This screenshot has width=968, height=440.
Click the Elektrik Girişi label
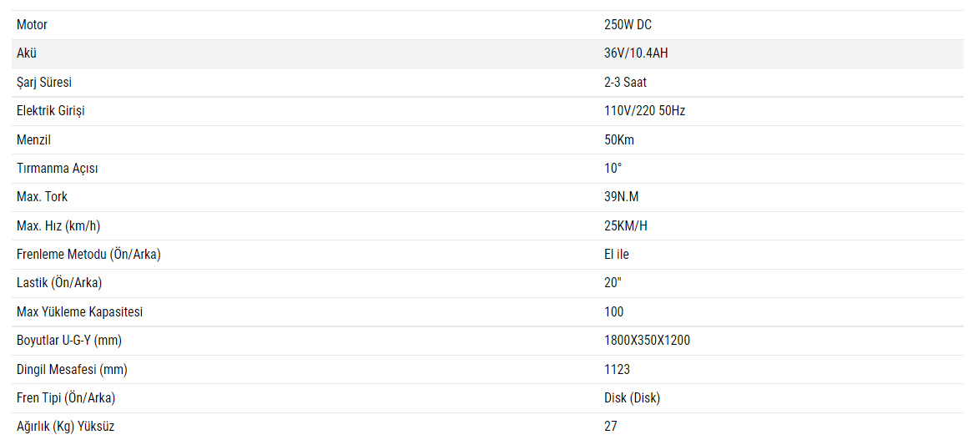click(51, 111)
